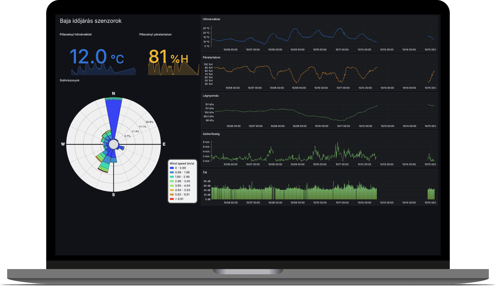
Task: Select the 5.93 - 6.91 wind speed legend entry
Action: click(180, 194)
